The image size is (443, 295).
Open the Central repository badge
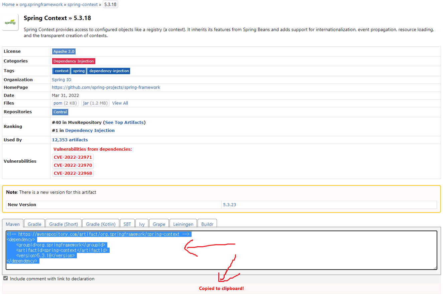coord(60,112)
